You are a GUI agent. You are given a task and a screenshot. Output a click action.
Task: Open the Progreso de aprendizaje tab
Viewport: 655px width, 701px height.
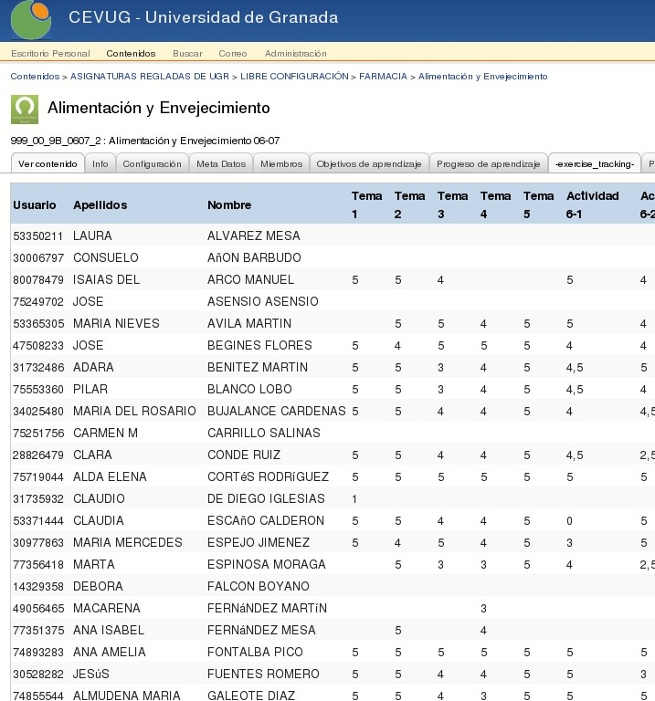488,164
